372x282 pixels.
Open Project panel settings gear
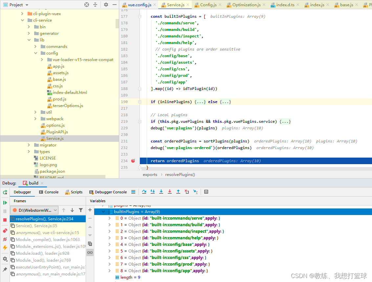106,5
